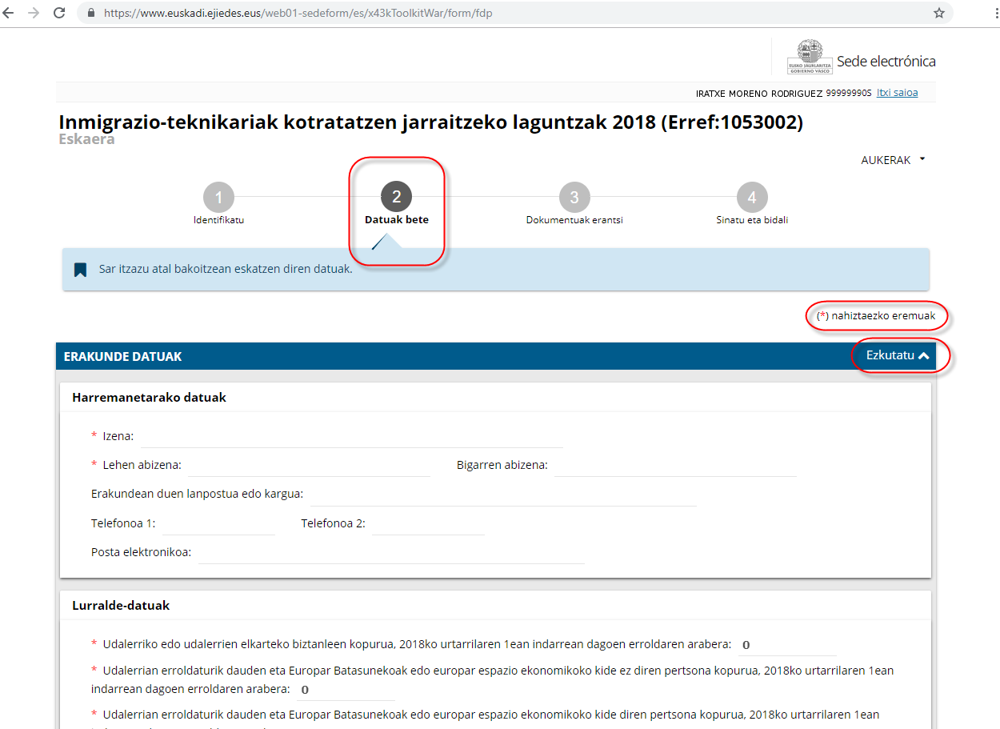
Task: Select step 2 Datuak bete
Action: (396, 197)
